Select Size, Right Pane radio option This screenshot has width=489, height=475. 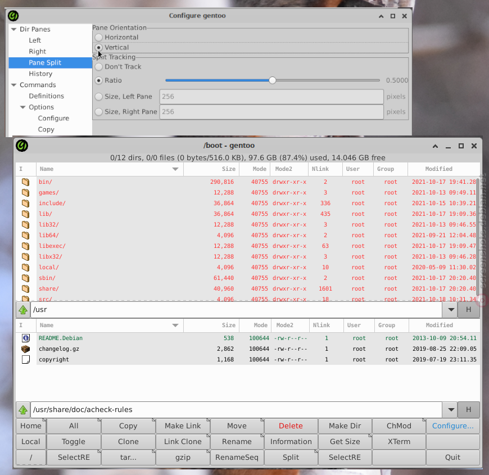coord(98,112)
